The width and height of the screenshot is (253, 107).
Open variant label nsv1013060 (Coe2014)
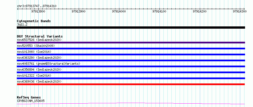click(34, 52)
